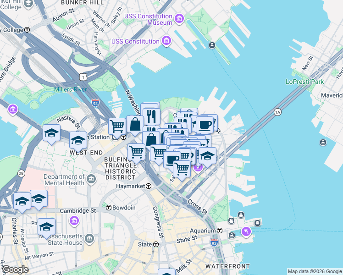Click the USS Constitution Museum purple marker
The height and width of the screenshot is (275, 343).
click(x=179, y=19)
